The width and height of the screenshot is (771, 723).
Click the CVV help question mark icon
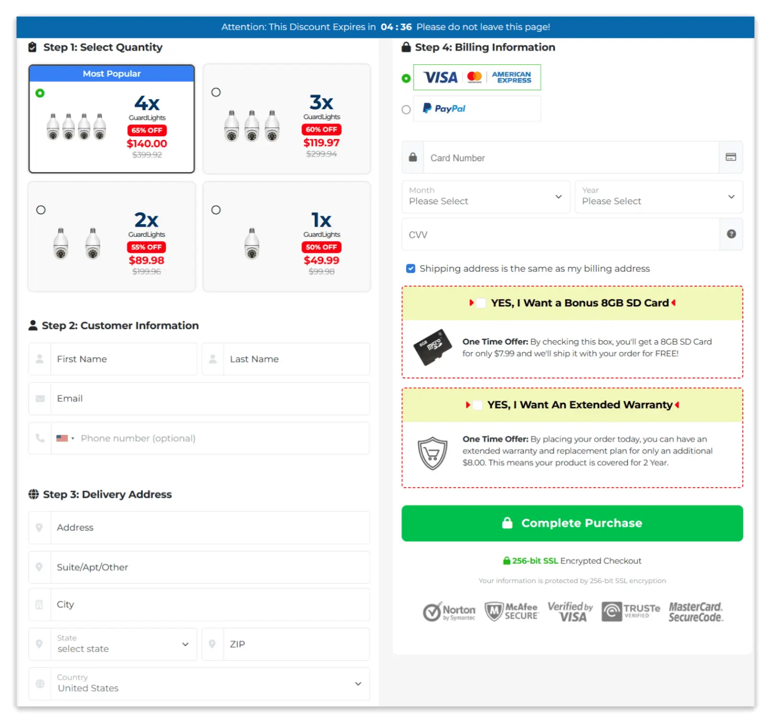(731, 234)
